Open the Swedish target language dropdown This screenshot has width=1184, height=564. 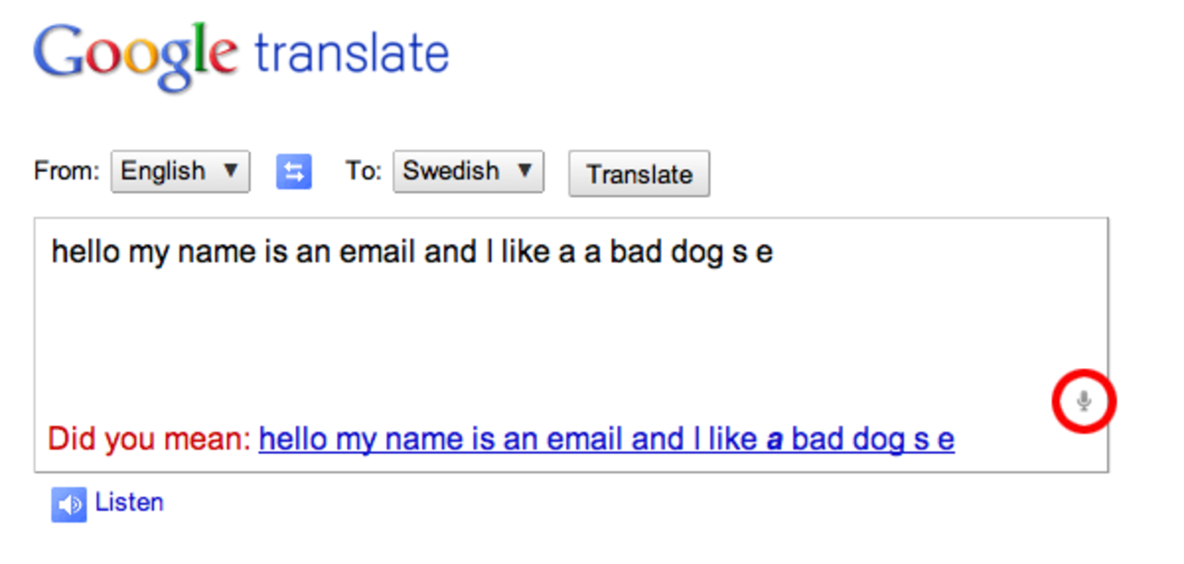tap(468, 172)
